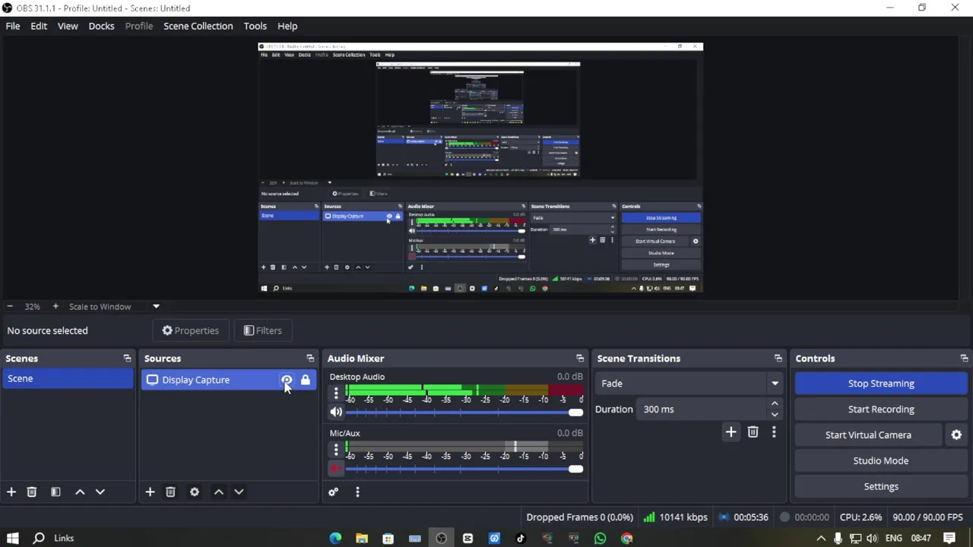
Task: Open Desktop Audio three-dot options
Action: (x=336, y=394)
